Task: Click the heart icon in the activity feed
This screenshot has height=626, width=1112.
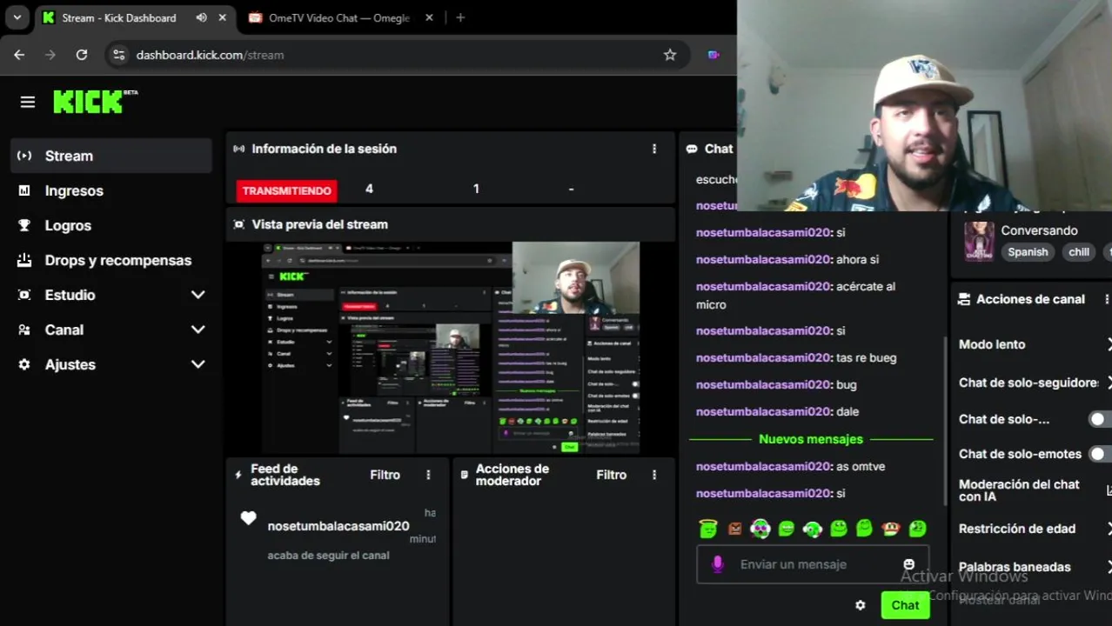Action: click(x=248, y=518)
